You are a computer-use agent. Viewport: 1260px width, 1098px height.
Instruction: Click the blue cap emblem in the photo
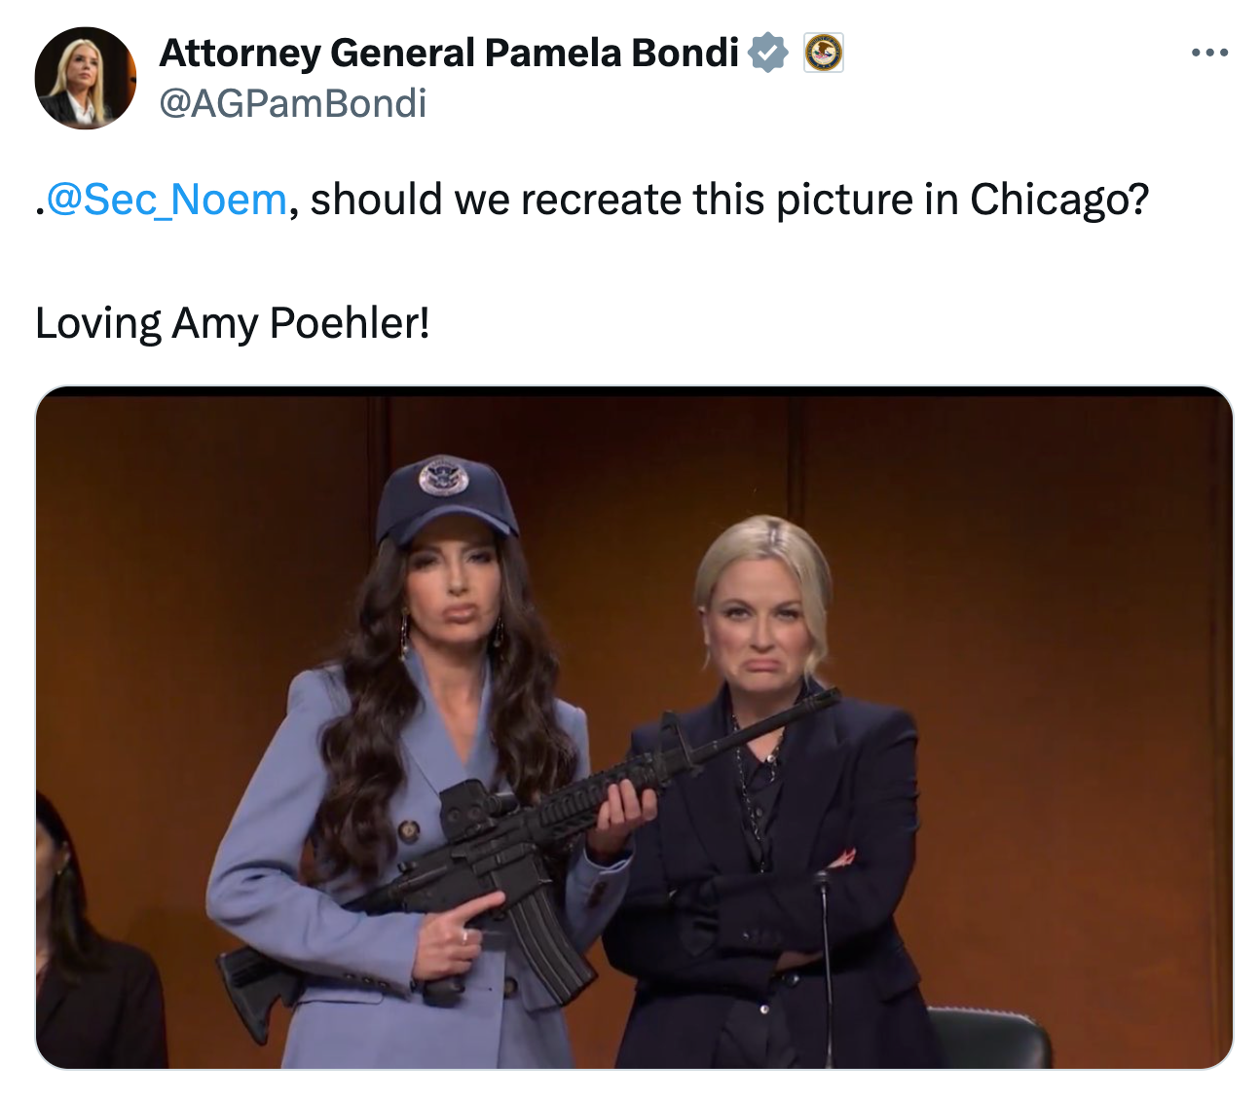444,479
